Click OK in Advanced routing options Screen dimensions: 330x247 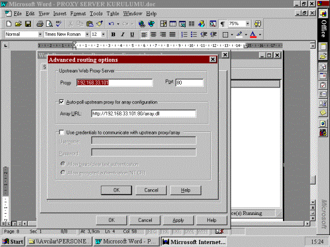[116, 190]
